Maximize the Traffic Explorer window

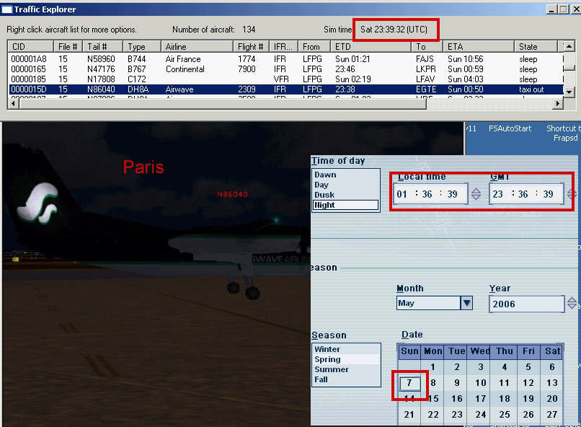point(563,9)
